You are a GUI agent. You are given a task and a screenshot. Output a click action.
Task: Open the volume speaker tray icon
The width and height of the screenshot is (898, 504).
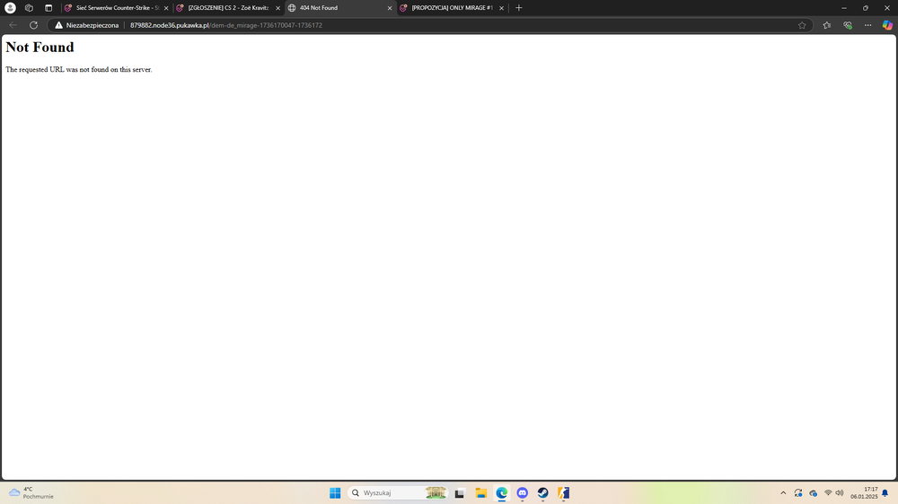[840, 492]
